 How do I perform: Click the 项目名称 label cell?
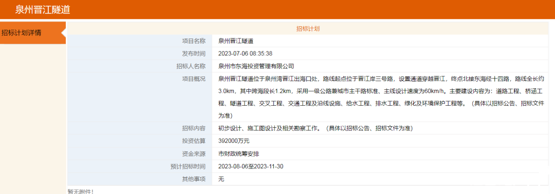coord(140,41)
